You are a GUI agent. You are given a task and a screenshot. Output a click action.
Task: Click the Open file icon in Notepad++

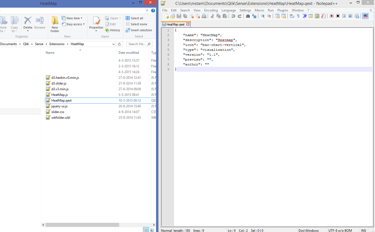point(173,16)
